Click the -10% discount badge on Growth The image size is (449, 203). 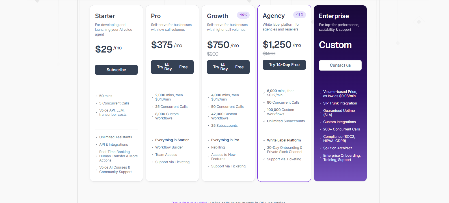click(x=243, y=15)
